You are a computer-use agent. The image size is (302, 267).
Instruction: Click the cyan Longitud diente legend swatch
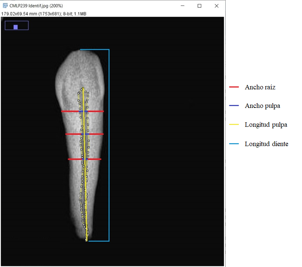pyautogui.click(x=234, y=144)
